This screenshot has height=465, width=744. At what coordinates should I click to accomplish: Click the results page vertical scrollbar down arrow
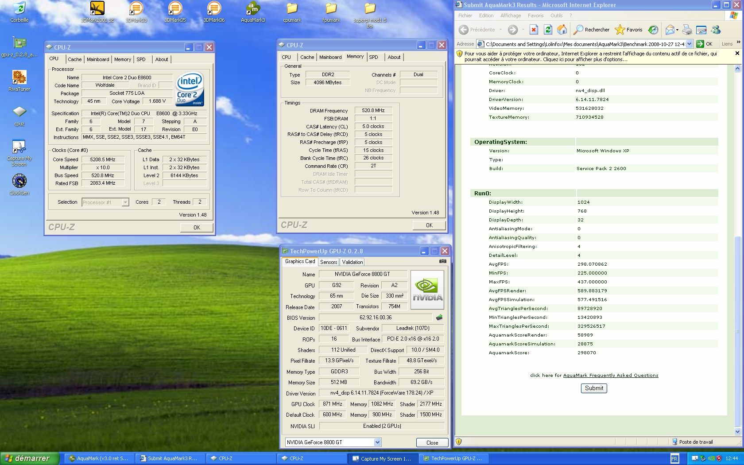click(737, 431)
